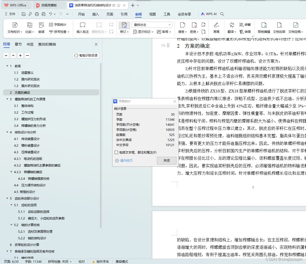306x264 pixels.
Task: Open the 修订 dropdown arrow
Action: 128,32
